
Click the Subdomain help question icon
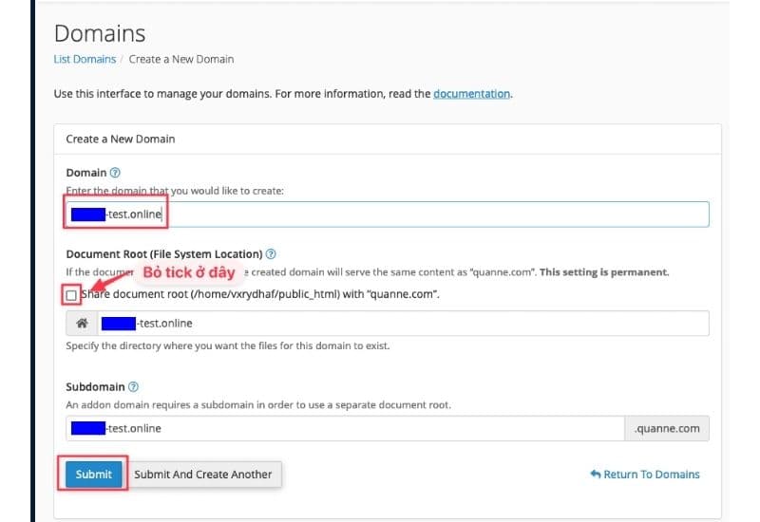[133, 387]
